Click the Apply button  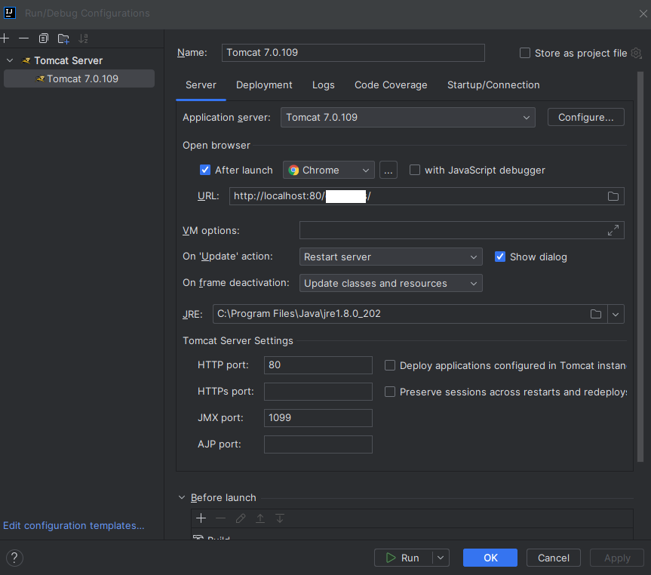(x=617, y=558)
